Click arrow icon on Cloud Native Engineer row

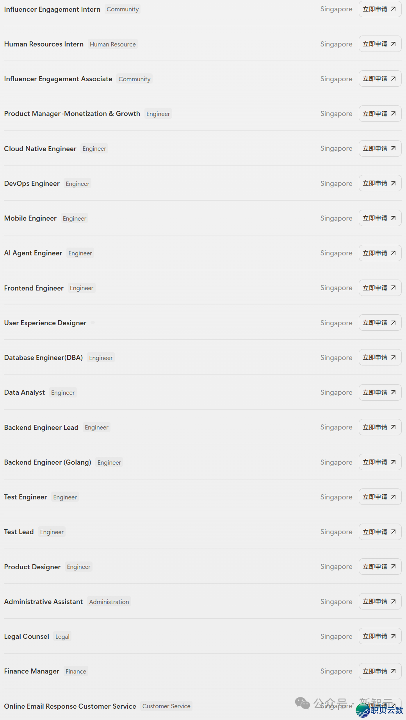tap(393, 148)
